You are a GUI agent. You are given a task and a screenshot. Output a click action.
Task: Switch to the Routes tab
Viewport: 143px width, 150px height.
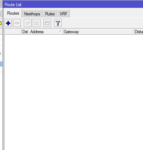pos(13,13)
